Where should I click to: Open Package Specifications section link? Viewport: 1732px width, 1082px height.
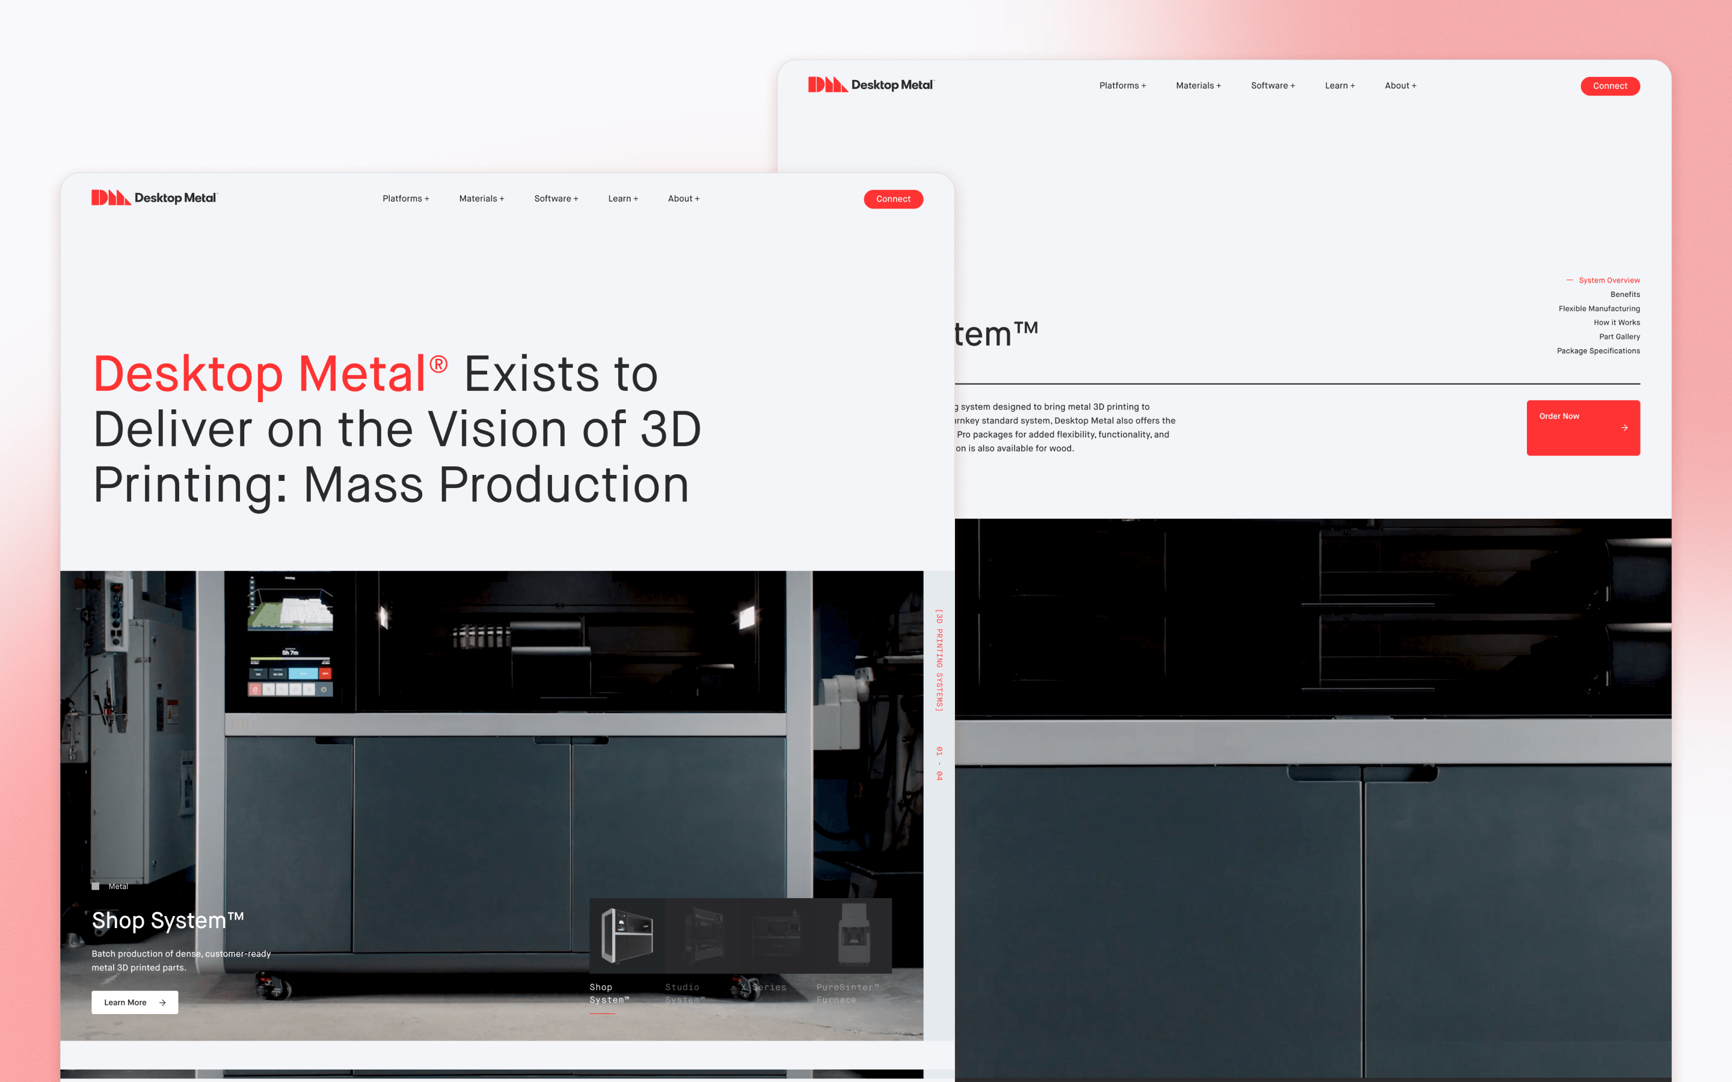click(x=1598, y=352)
